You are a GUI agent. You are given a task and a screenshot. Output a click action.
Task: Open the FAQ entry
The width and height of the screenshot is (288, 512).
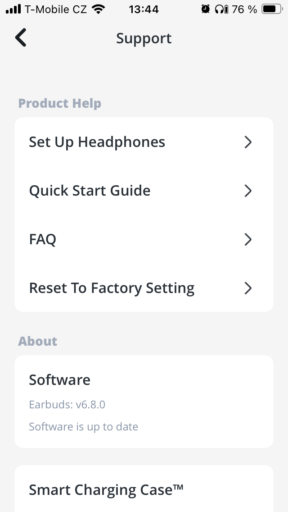point(43,240)
